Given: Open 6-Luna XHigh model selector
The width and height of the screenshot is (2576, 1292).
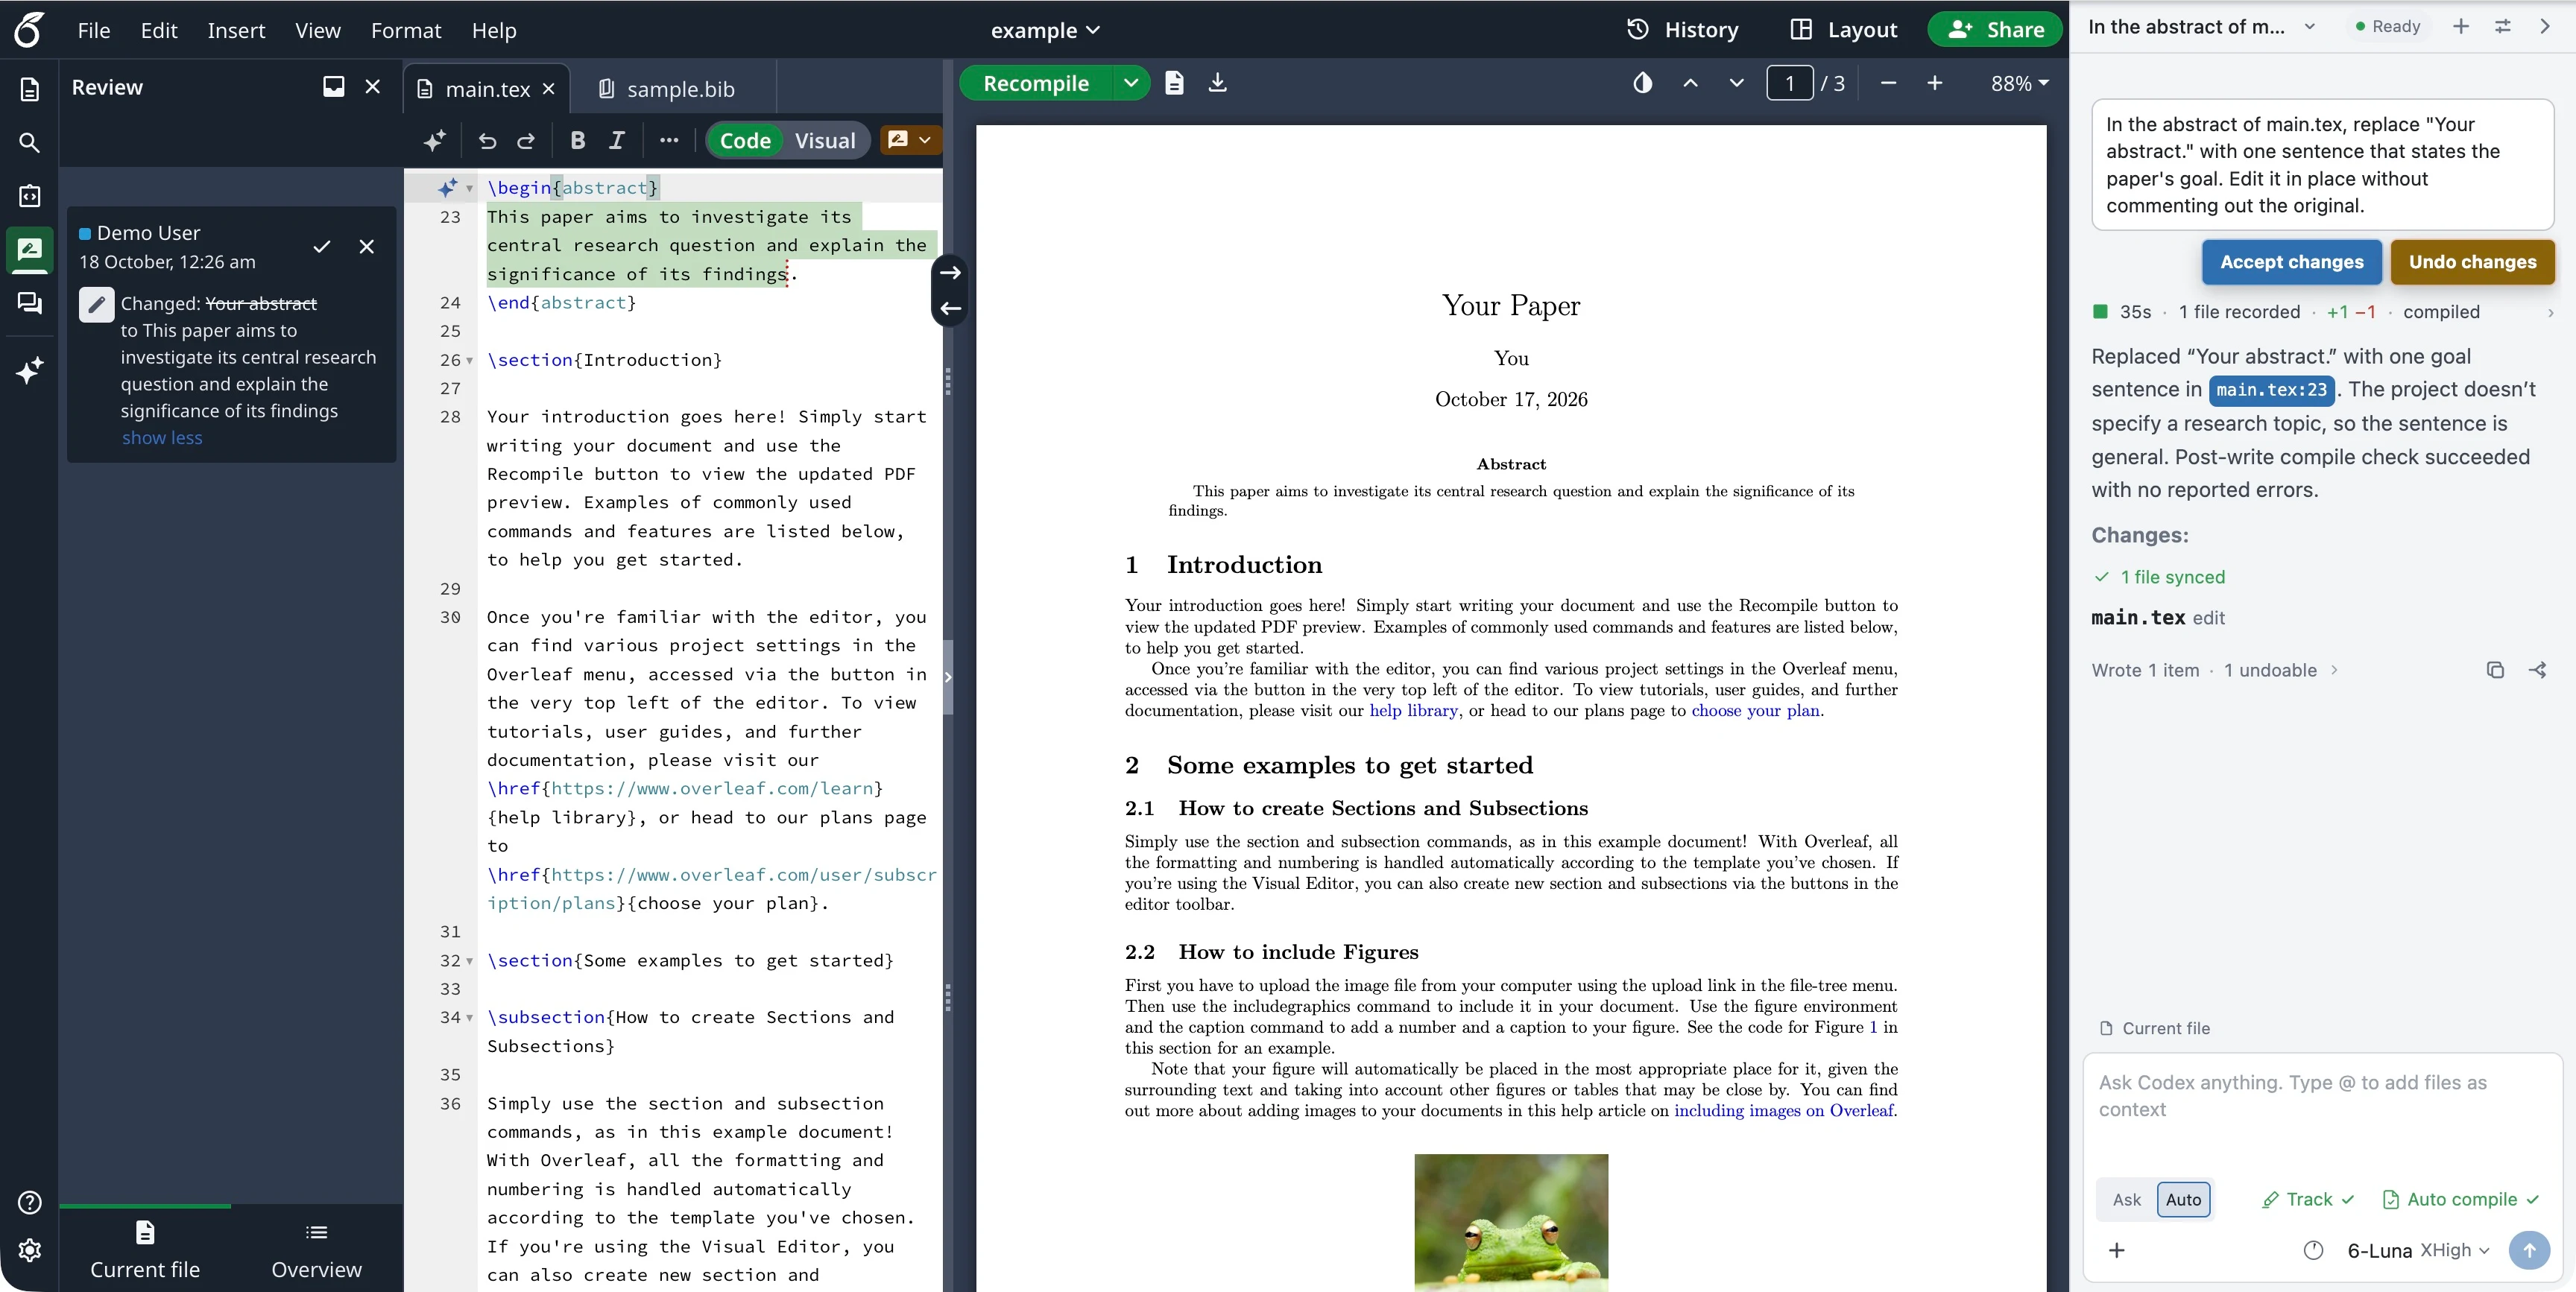Looking at the screenshot, I should pyautogui.click(x=2418, y=1251).
